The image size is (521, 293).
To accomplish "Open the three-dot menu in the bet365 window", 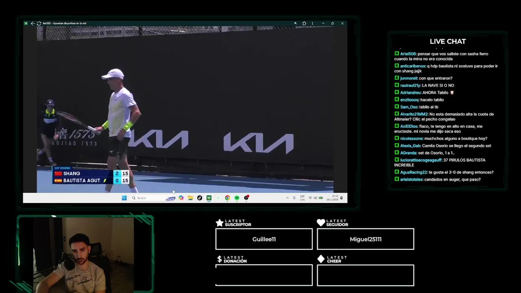I will click(x=312, y=23).
